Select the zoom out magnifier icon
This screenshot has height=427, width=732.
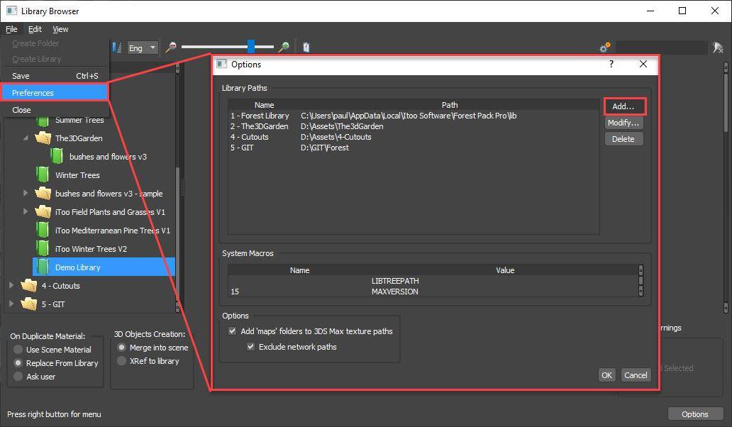[170, 47]
